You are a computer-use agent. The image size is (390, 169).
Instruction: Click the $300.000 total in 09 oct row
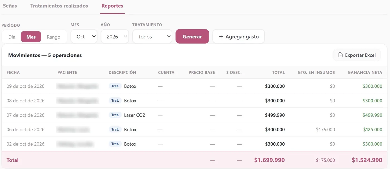coord(275,86)
